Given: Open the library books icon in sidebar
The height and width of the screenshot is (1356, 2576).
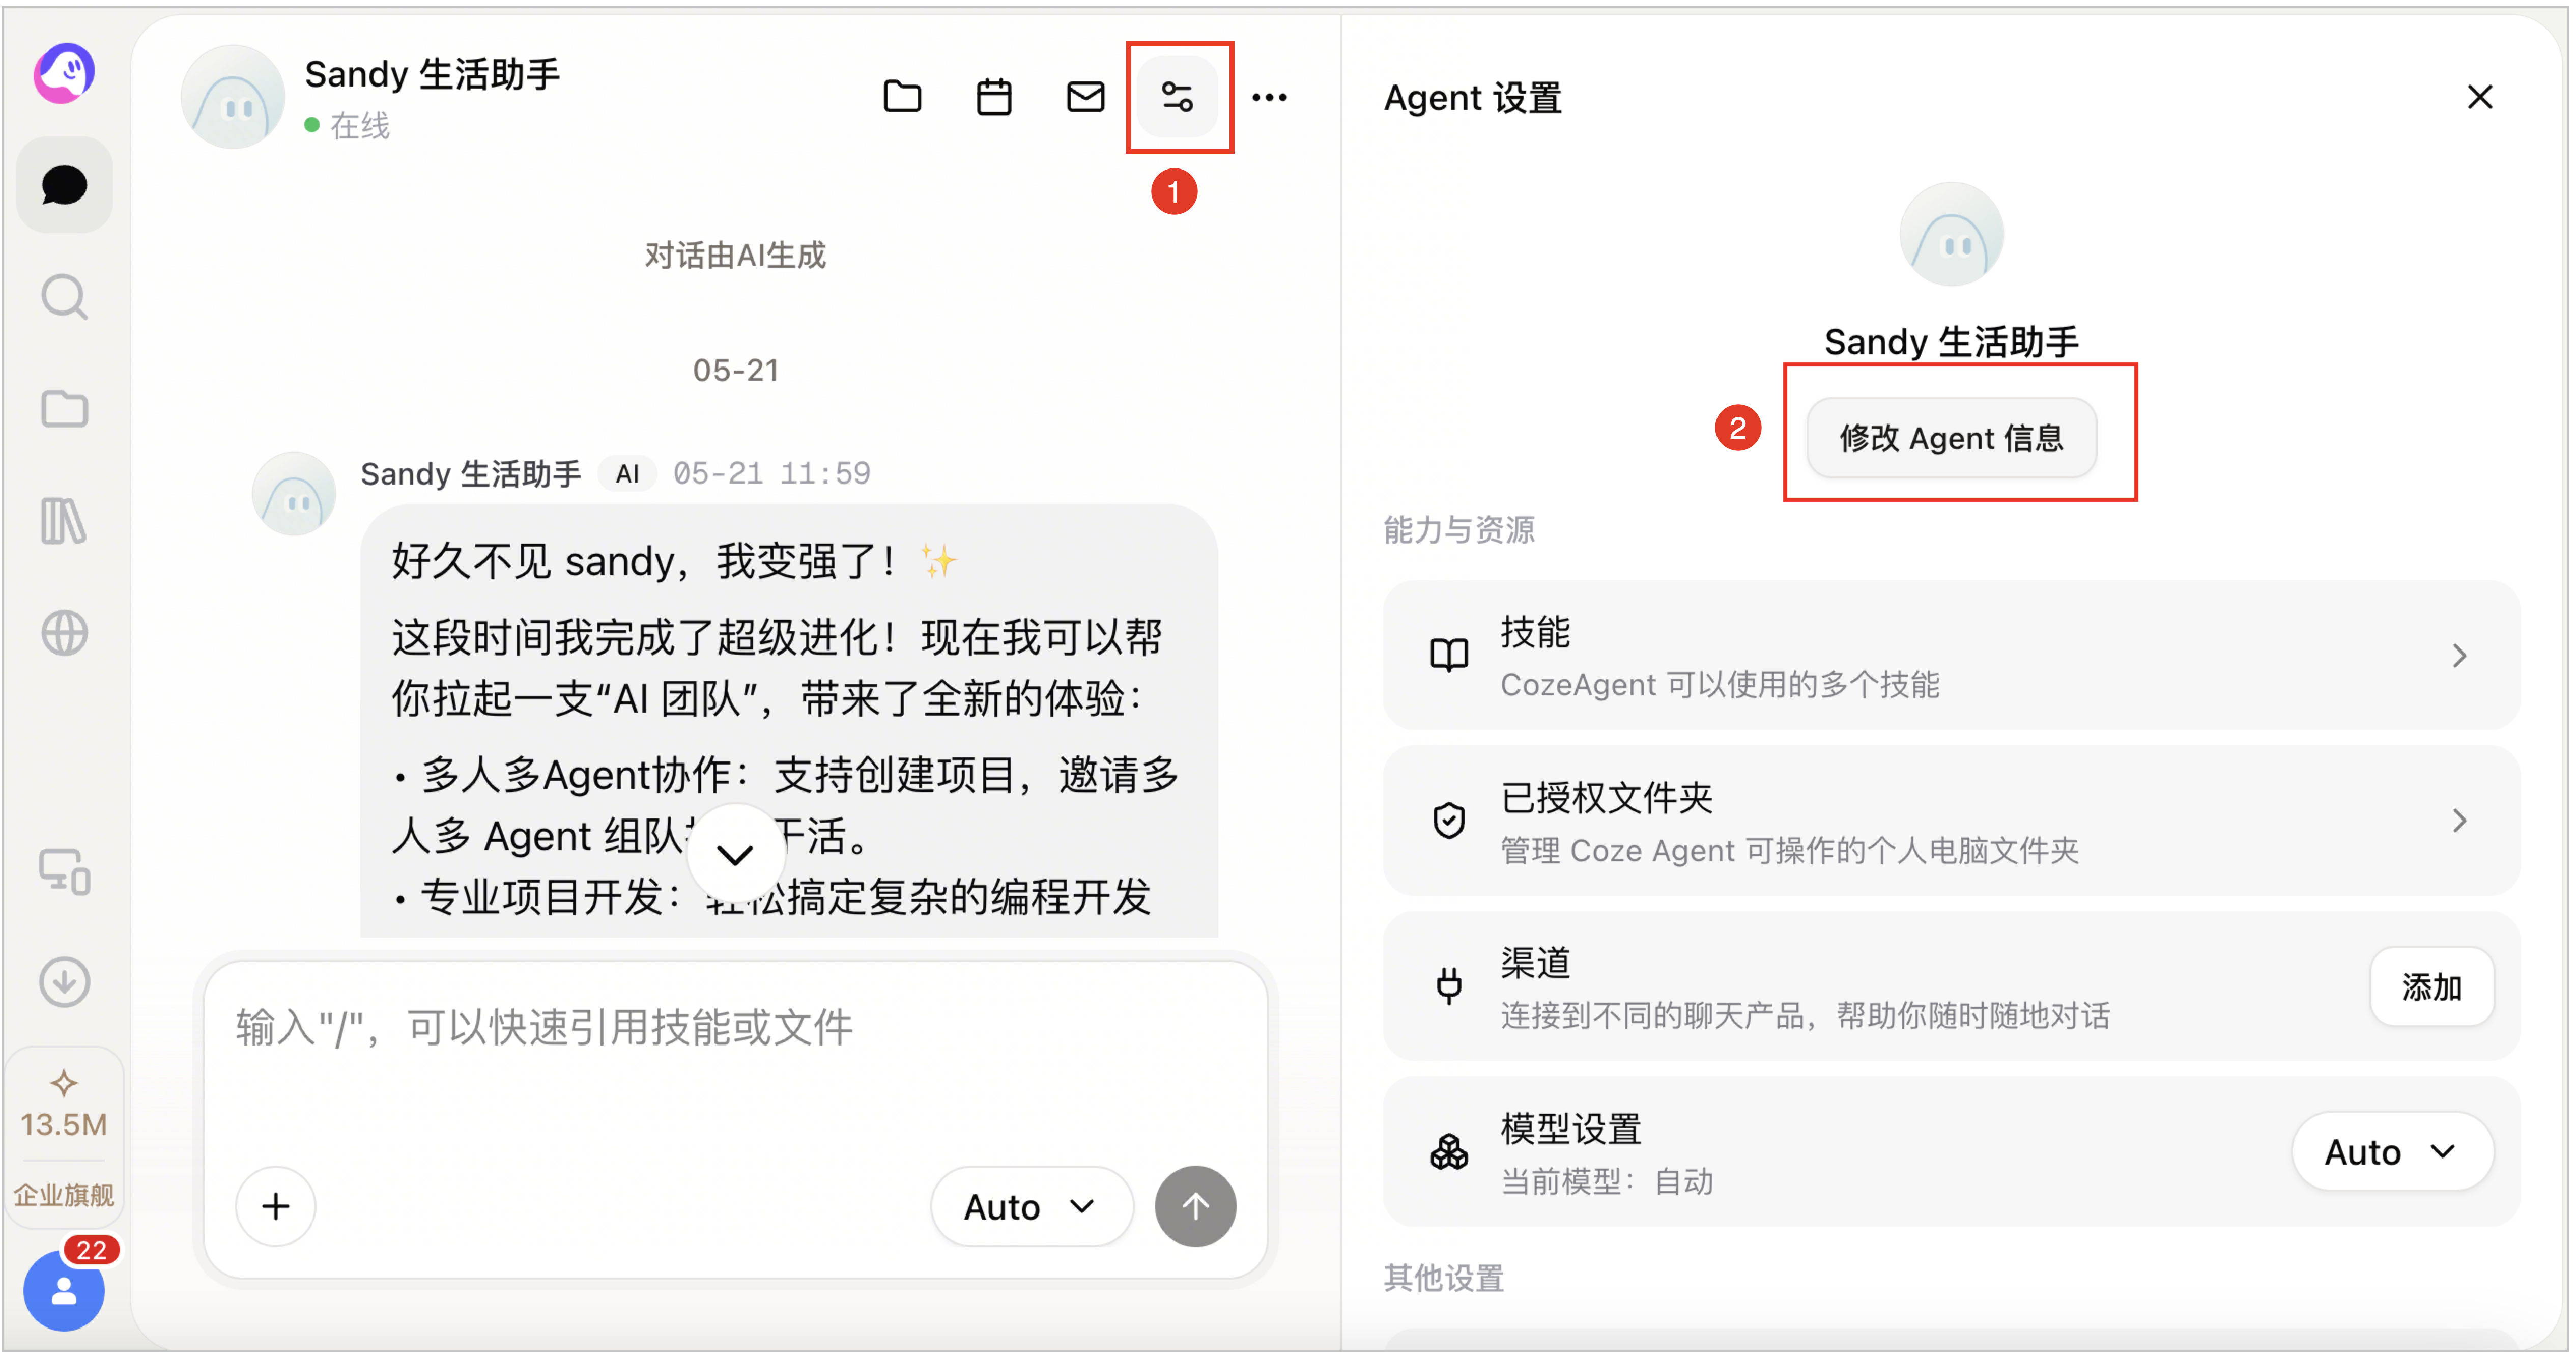Looking at the screenshot, I should (64, 521).
